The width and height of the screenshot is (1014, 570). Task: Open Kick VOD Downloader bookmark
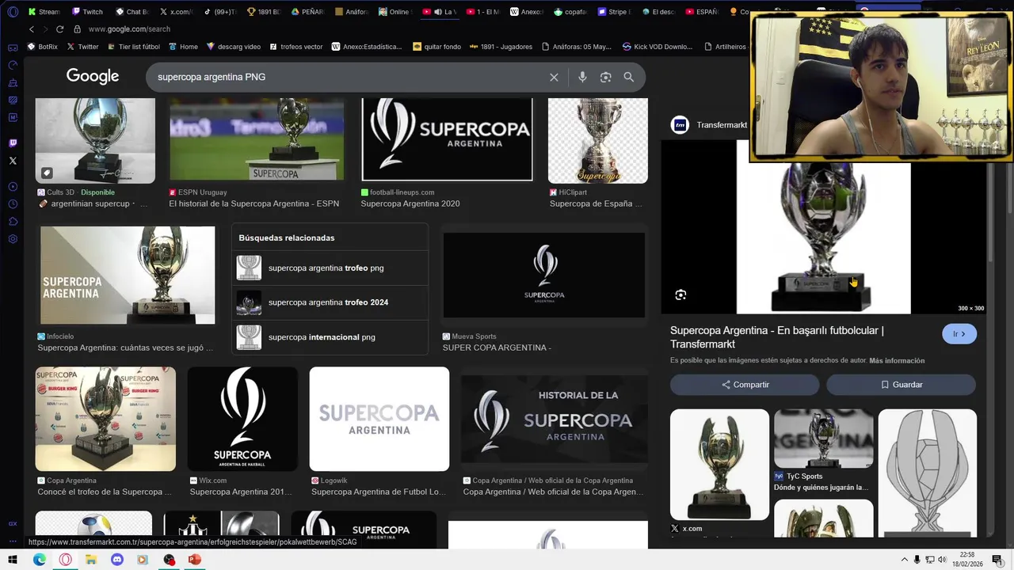pos(658,47)
